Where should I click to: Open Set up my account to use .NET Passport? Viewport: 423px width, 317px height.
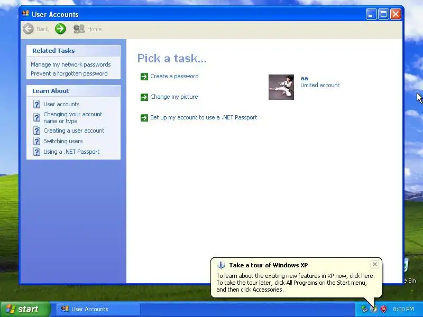click(204, 117)
